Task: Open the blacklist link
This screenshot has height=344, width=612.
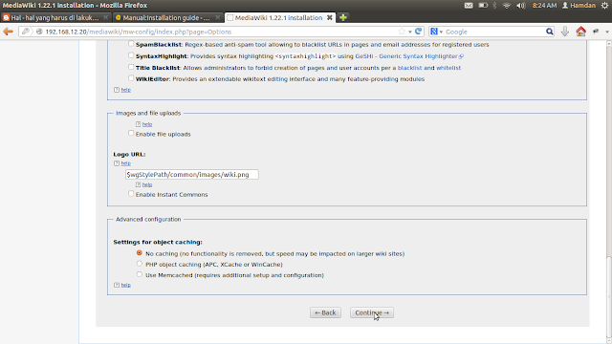Action: (409, 68)
